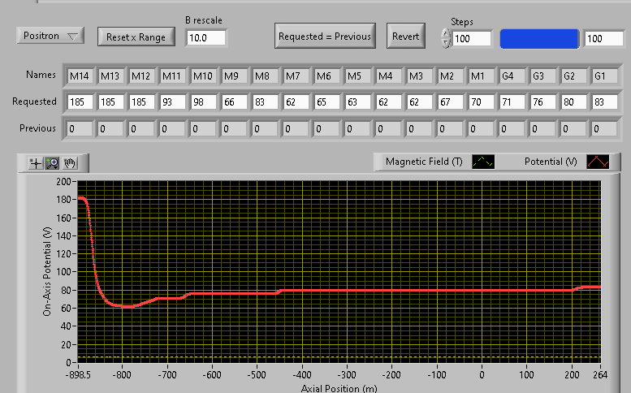Edit the B rescale value field

tap(206, 38)
